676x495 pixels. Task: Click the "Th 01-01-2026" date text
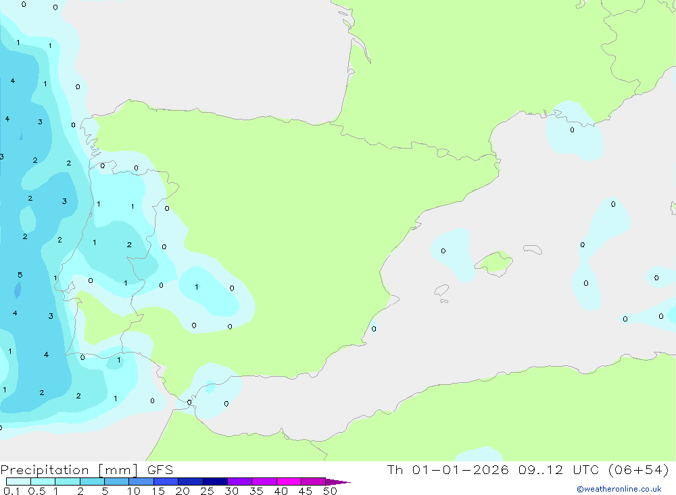(x=448, y=470)
